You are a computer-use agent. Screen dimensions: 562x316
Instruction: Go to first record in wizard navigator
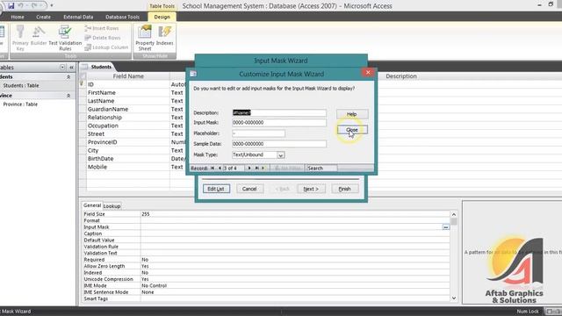213,168
